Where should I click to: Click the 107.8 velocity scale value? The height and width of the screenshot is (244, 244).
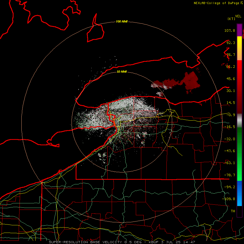[230, 30]
